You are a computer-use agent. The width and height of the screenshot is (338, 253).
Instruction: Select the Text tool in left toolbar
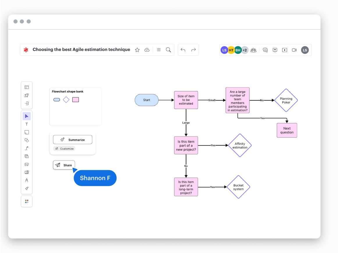[27, 124]
